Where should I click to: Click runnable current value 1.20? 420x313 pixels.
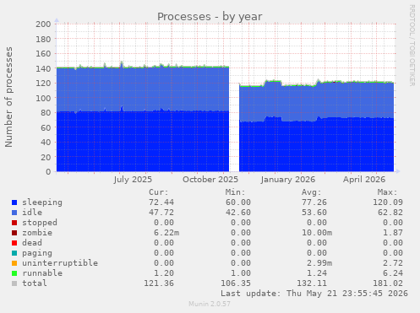pyautogui.click(x=164, y=273)
